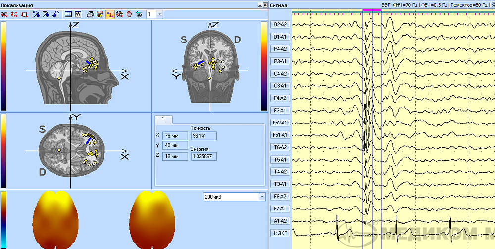Open the hammer tools settings icon

tap(119, 14)
